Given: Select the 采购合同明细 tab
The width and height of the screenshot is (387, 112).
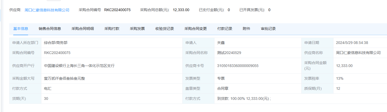Looking at the screenshot, I should coord(82,29).
